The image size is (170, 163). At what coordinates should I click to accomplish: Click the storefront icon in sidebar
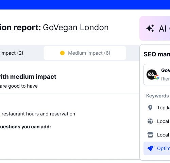pyautogui.click(x=150, y=135)
